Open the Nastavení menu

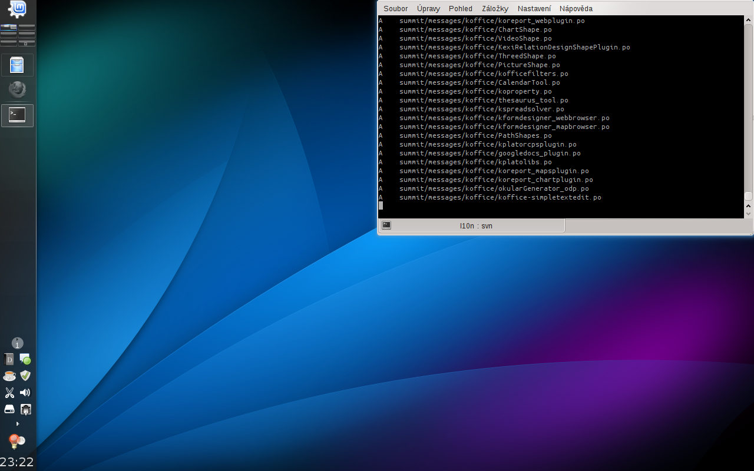click(x=534, y=9)
